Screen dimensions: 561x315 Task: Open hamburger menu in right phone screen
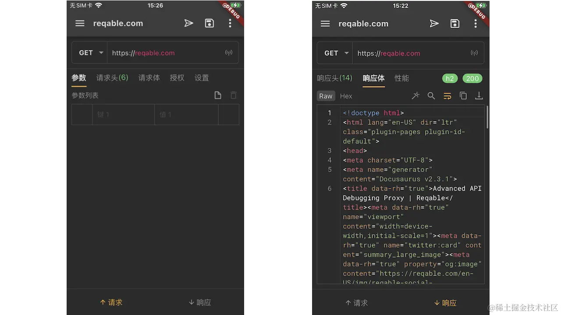[325, 24]
